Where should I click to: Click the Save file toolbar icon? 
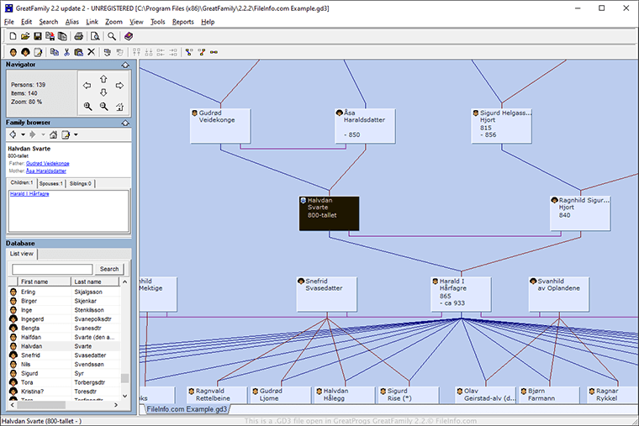click(x=38, y=36)
